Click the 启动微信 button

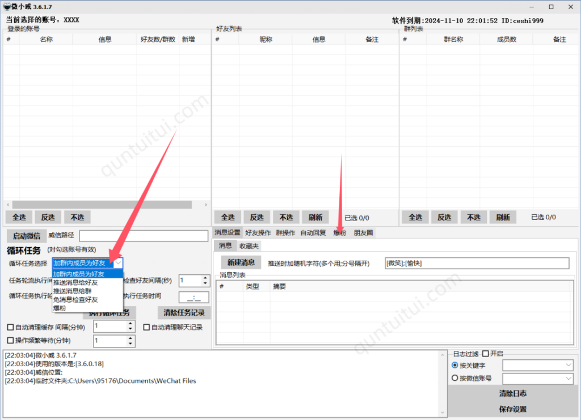click(26, 235)
